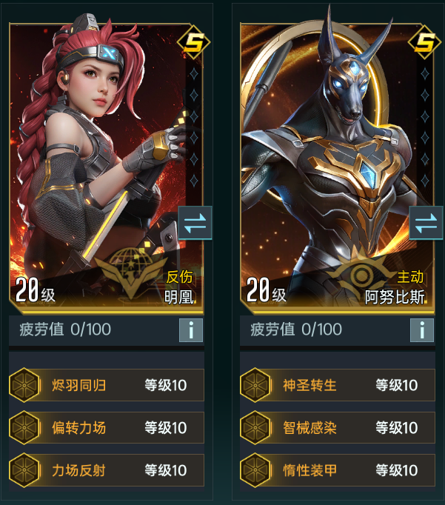Tap the S rank badge on 明凰
445x505 pixels.
click(x=193, y=42)
